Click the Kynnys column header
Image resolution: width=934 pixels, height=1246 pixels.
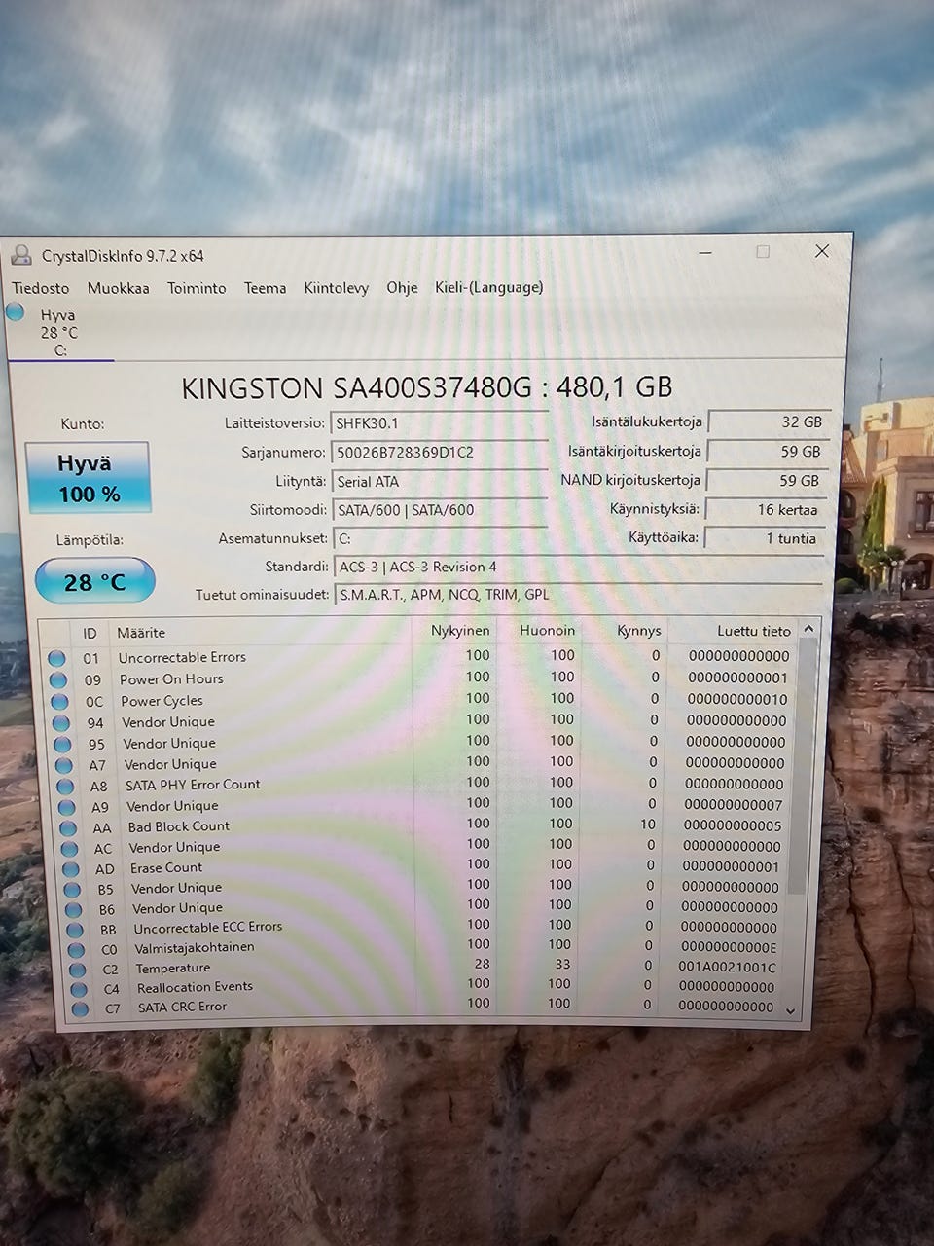click(639, 631)
